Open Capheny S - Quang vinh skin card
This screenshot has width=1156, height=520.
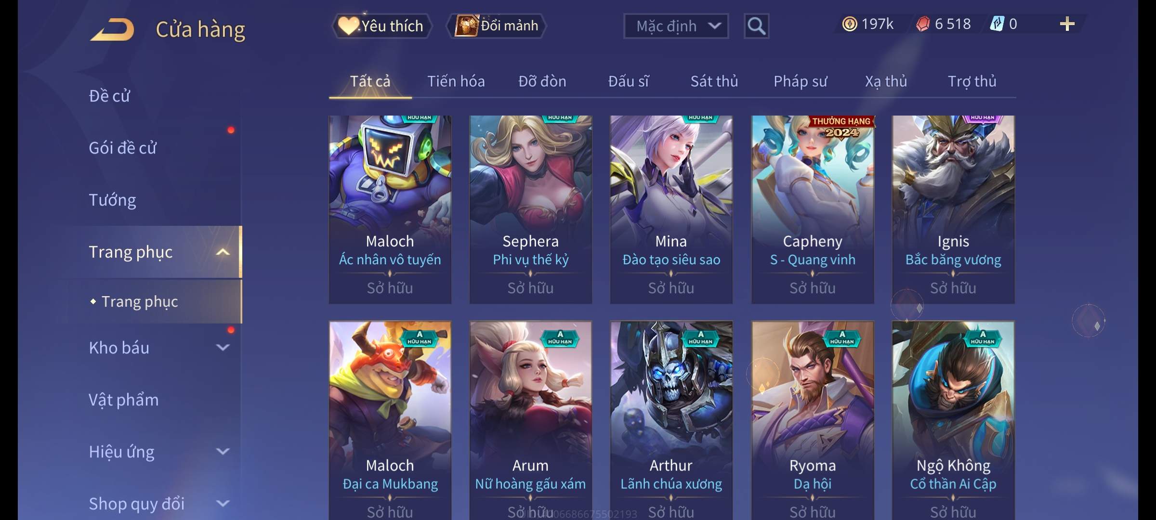(813, 209)
